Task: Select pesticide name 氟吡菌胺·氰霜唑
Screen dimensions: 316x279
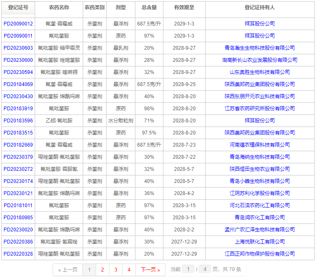Action: 59,242
